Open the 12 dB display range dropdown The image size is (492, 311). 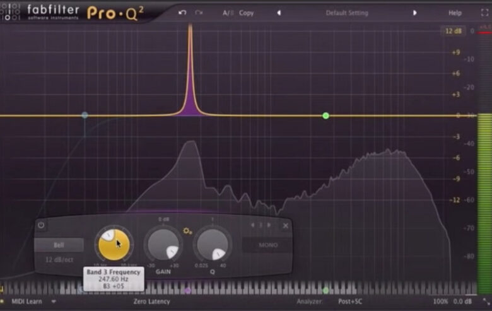[453, 31]
